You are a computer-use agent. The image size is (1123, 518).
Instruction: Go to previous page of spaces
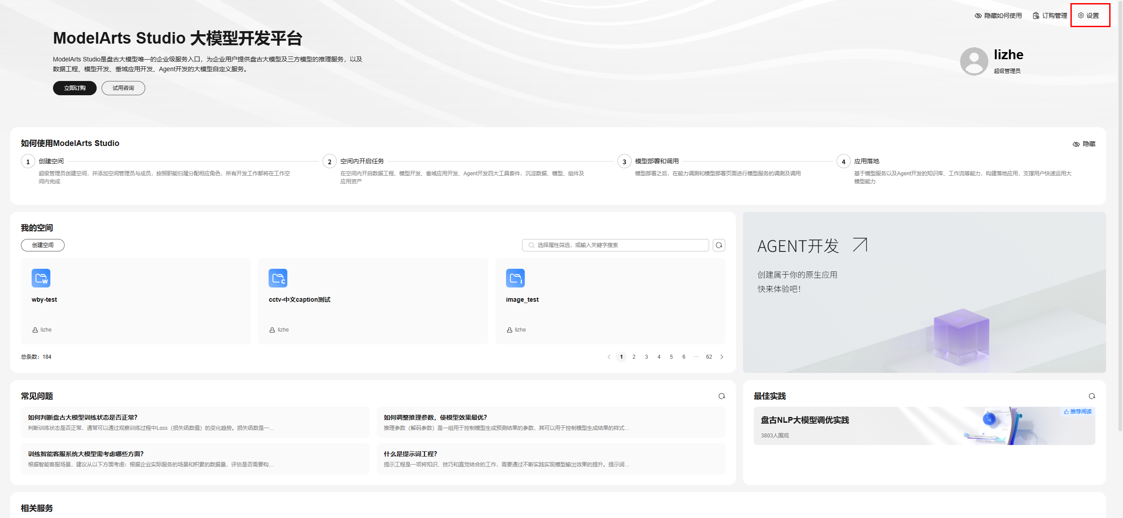coord(609,357)
